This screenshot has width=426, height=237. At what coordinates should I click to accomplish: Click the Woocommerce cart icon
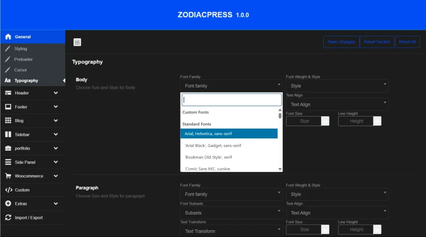[8, 176]
